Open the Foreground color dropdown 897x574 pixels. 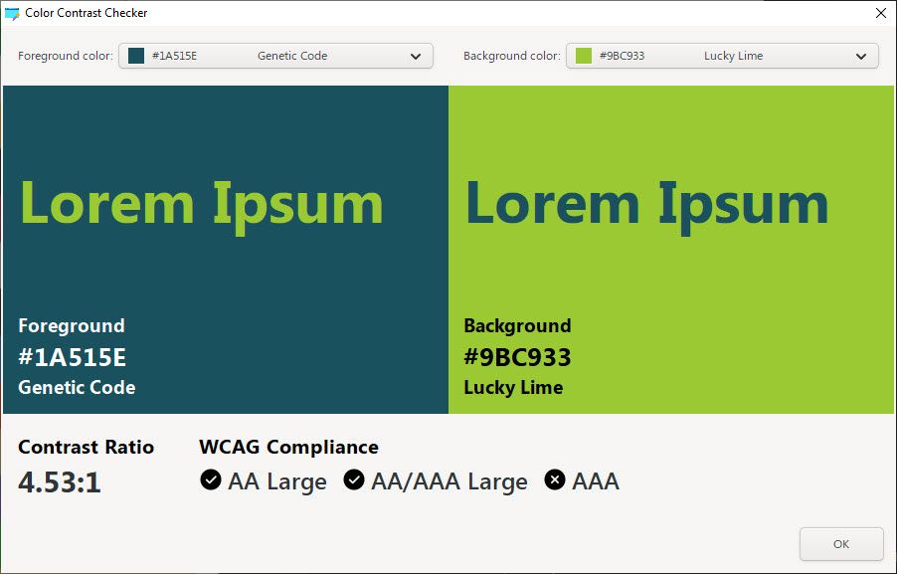(x=275, y=56)
